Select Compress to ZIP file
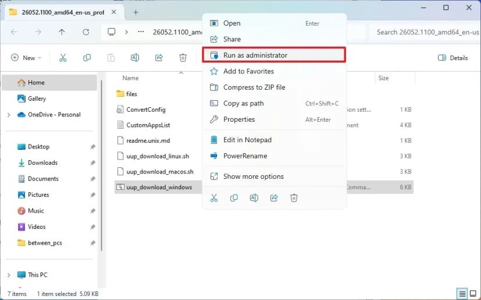This screenshot has height=300, width=481. coord(275,87)
